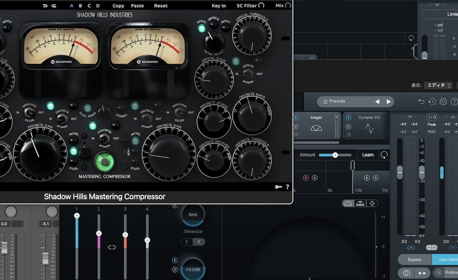Remove the Imager module with X
Viewport: 458px width, 280px height.
click(337, 117)
